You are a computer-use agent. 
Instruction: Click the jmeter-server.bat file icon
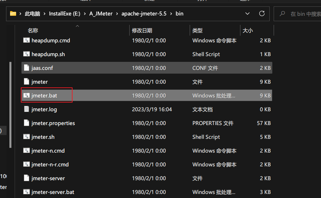(27, 192)
